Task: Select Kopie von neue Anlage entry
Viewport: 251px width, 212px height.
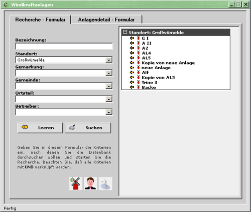Action: [168, 63]
